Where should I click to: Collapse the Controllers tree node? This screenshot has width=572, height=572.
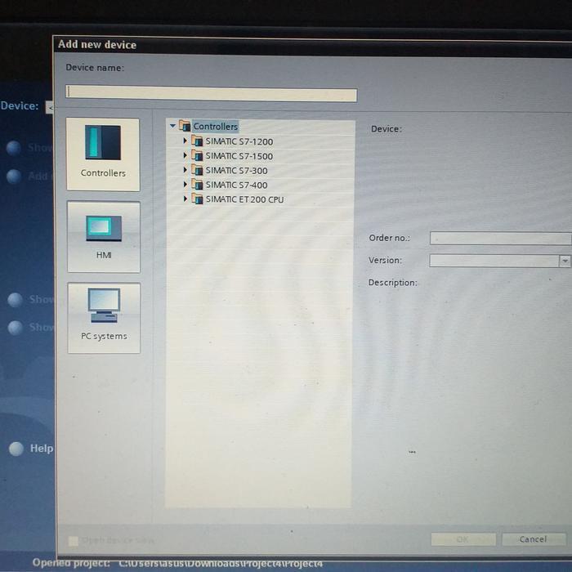173,126
